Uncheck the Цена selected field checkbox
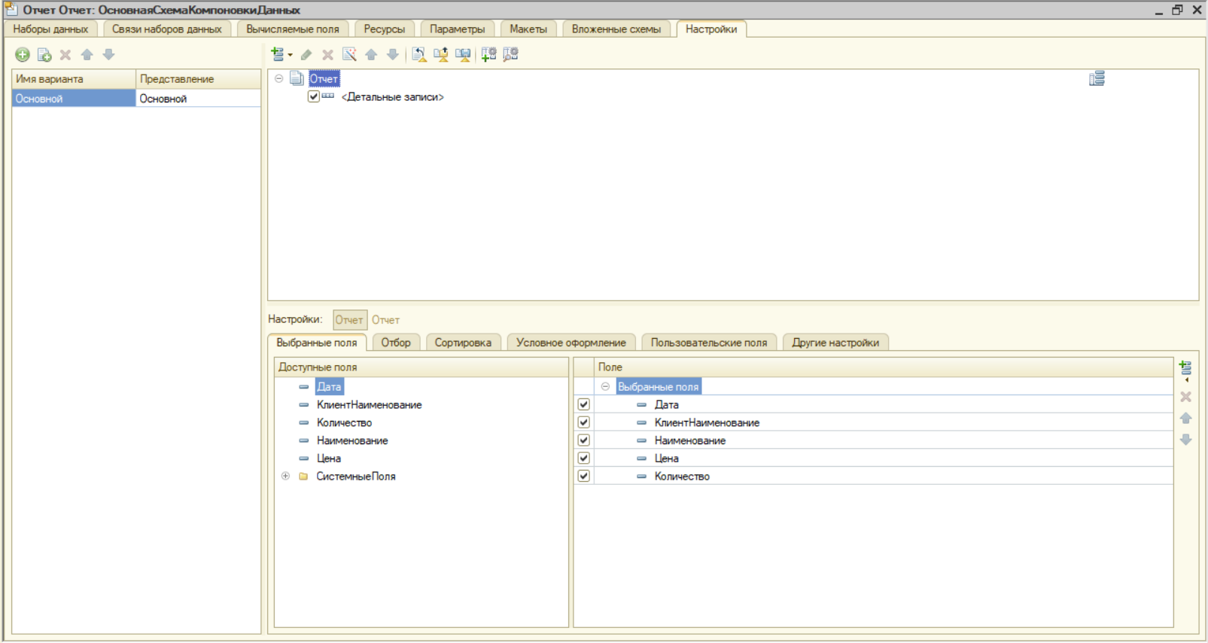This screenshot has height=643, width=1208. (583, 458)
